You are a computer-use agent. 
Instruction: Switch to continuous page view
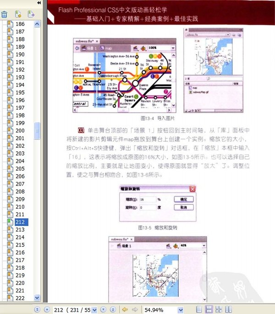(x=209, y=309)
